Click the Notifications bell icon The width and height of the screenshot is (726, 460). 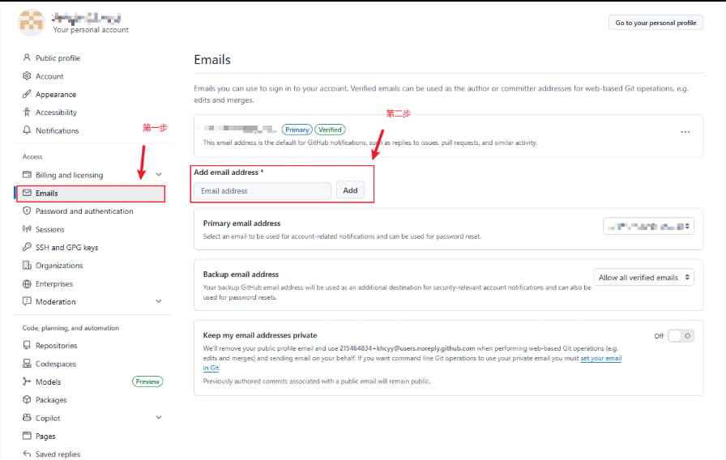click(x=27, y=130)
